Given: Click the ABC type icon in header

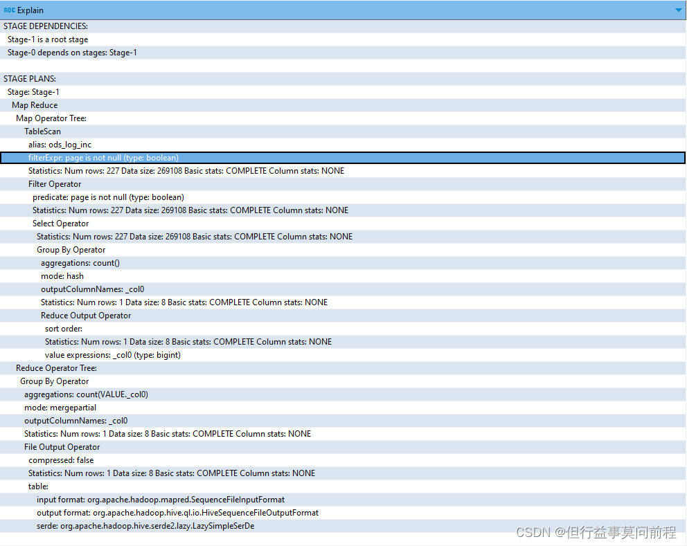Looking at the screenshot, I should 9,10.
